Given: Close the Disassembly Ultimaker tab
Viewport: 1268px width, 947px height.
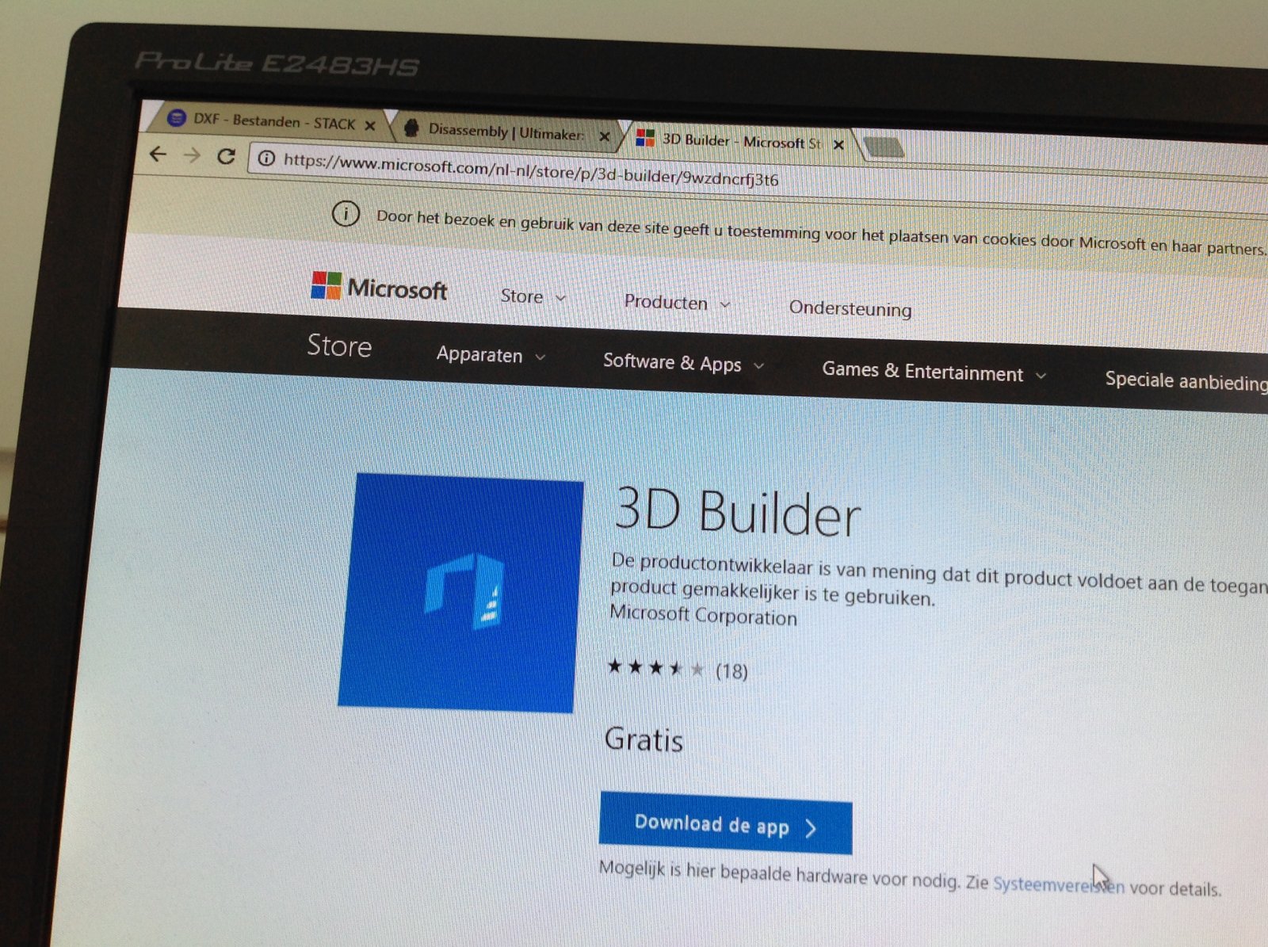Looking at the screenshot, I should point(605,136).
